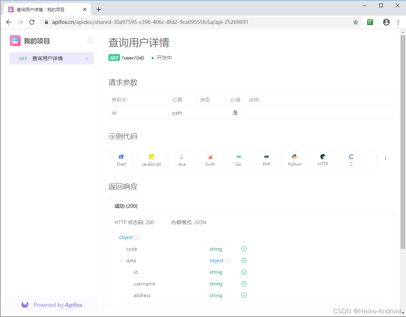Click the vertical page scrollbar

tap(403, 142)
